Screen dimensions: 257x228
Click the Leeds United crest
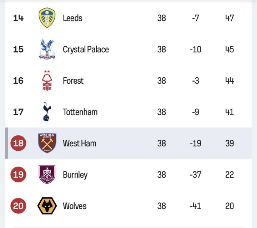(47, 18)
